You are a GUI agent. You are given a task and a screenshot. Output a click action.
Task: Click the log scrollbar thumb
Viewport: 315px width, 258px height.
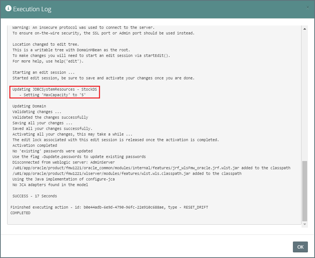304,191
